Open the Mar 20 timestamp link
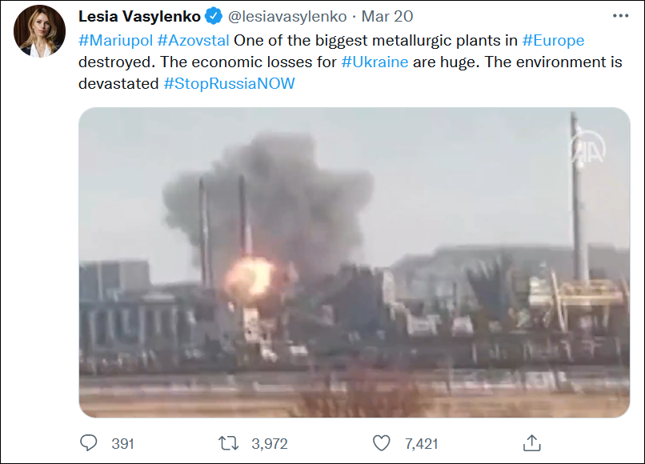This screenshot has height=464, width=645. 387,16
